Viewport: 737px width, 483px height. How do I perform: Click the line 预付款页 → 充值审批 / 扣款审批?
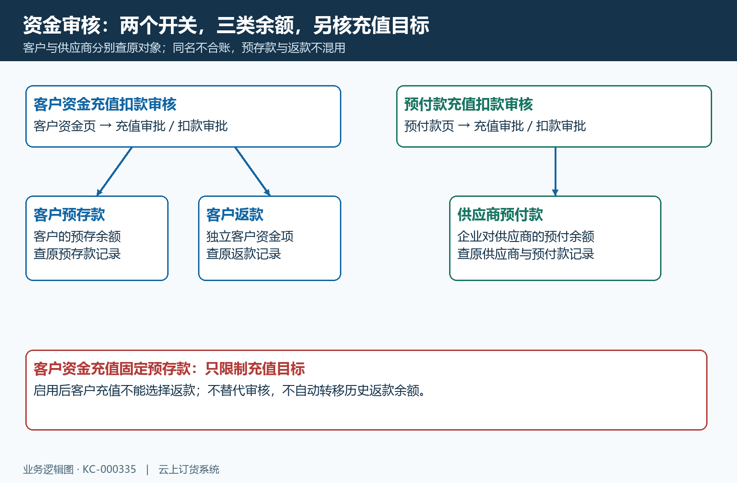[495, 126]
